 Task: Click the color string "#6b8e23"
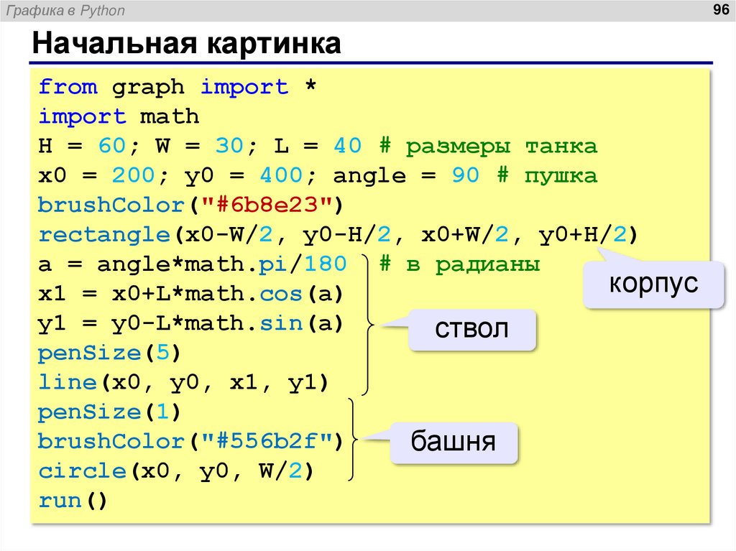[267, 205]
